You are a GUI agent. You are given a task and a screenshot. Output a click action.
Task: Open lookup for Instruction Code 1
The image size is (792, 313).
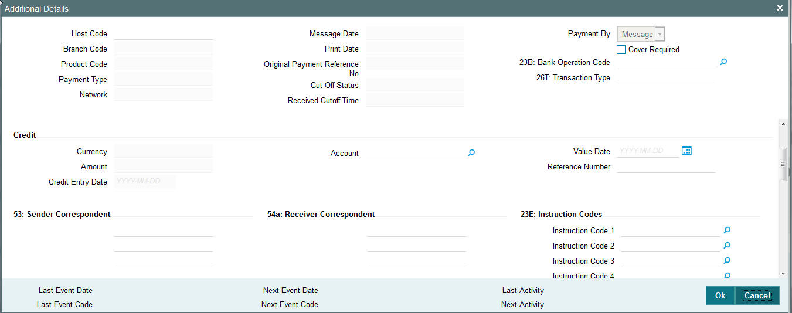point(727,230)
